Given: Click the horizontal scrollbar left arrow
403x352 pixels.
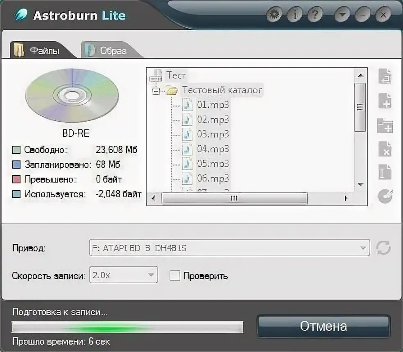Looking at the screenshot, I should [154, 199].
